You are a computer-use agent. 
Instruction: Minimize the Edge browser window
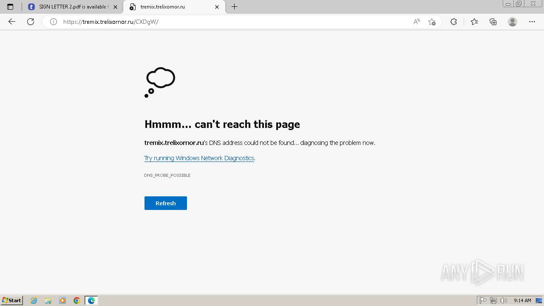click(508, 4)
